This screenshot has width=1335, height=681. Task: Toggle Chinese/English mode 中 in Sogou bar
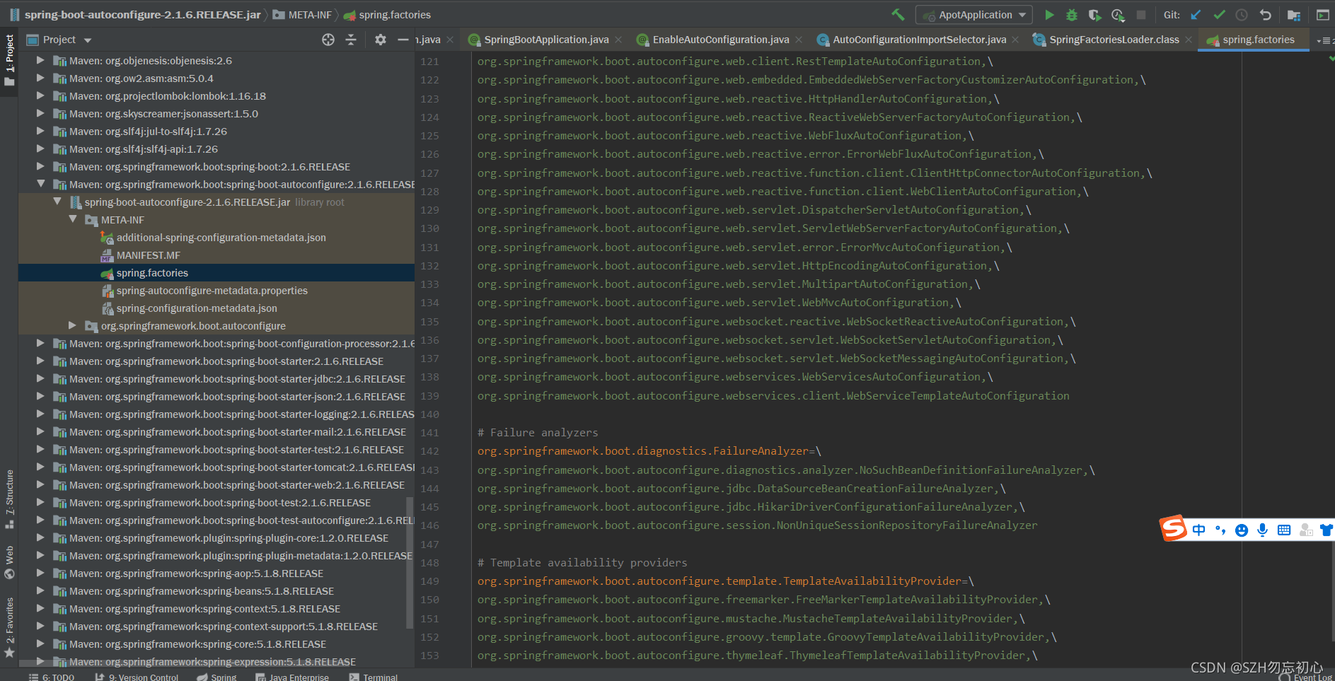[x=1198, y=530]
